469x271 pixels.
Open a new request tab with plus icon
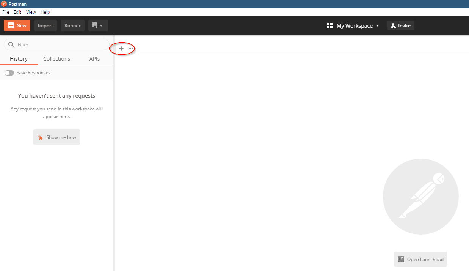coord(121,49)
